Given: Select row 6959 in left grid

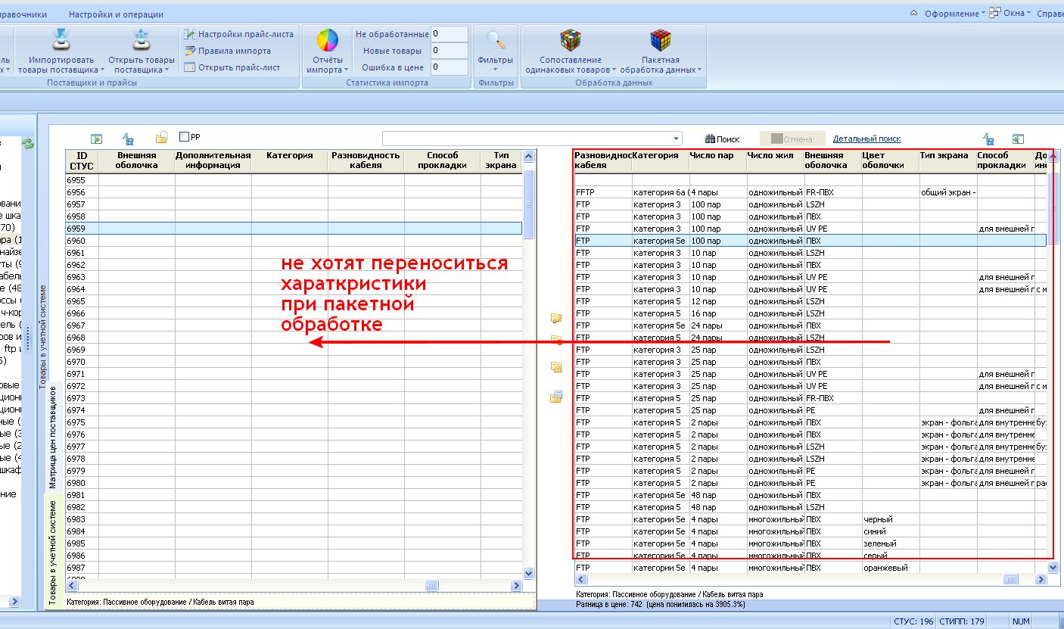Looking at the screenshot, I should click(294, 228).
